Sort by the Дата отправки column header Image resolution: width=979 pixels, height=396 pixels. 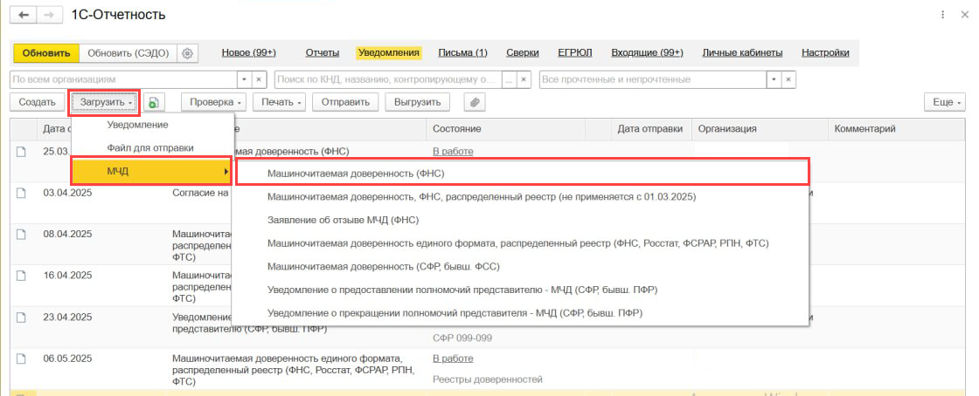tap(650, 129)
